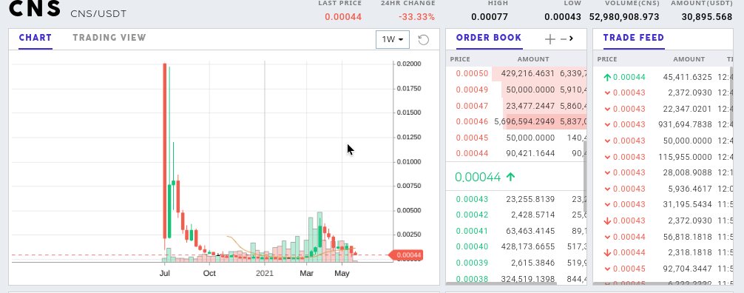Click the Order Book horizontal scrollbar
The image size is (744, 293).
click(501, 283)
